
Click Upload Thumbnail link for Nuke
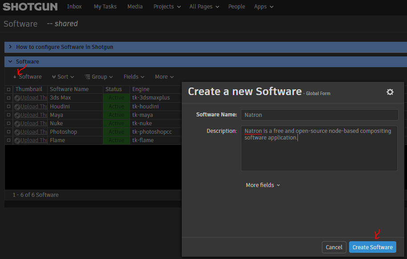(x=34, y=124)
